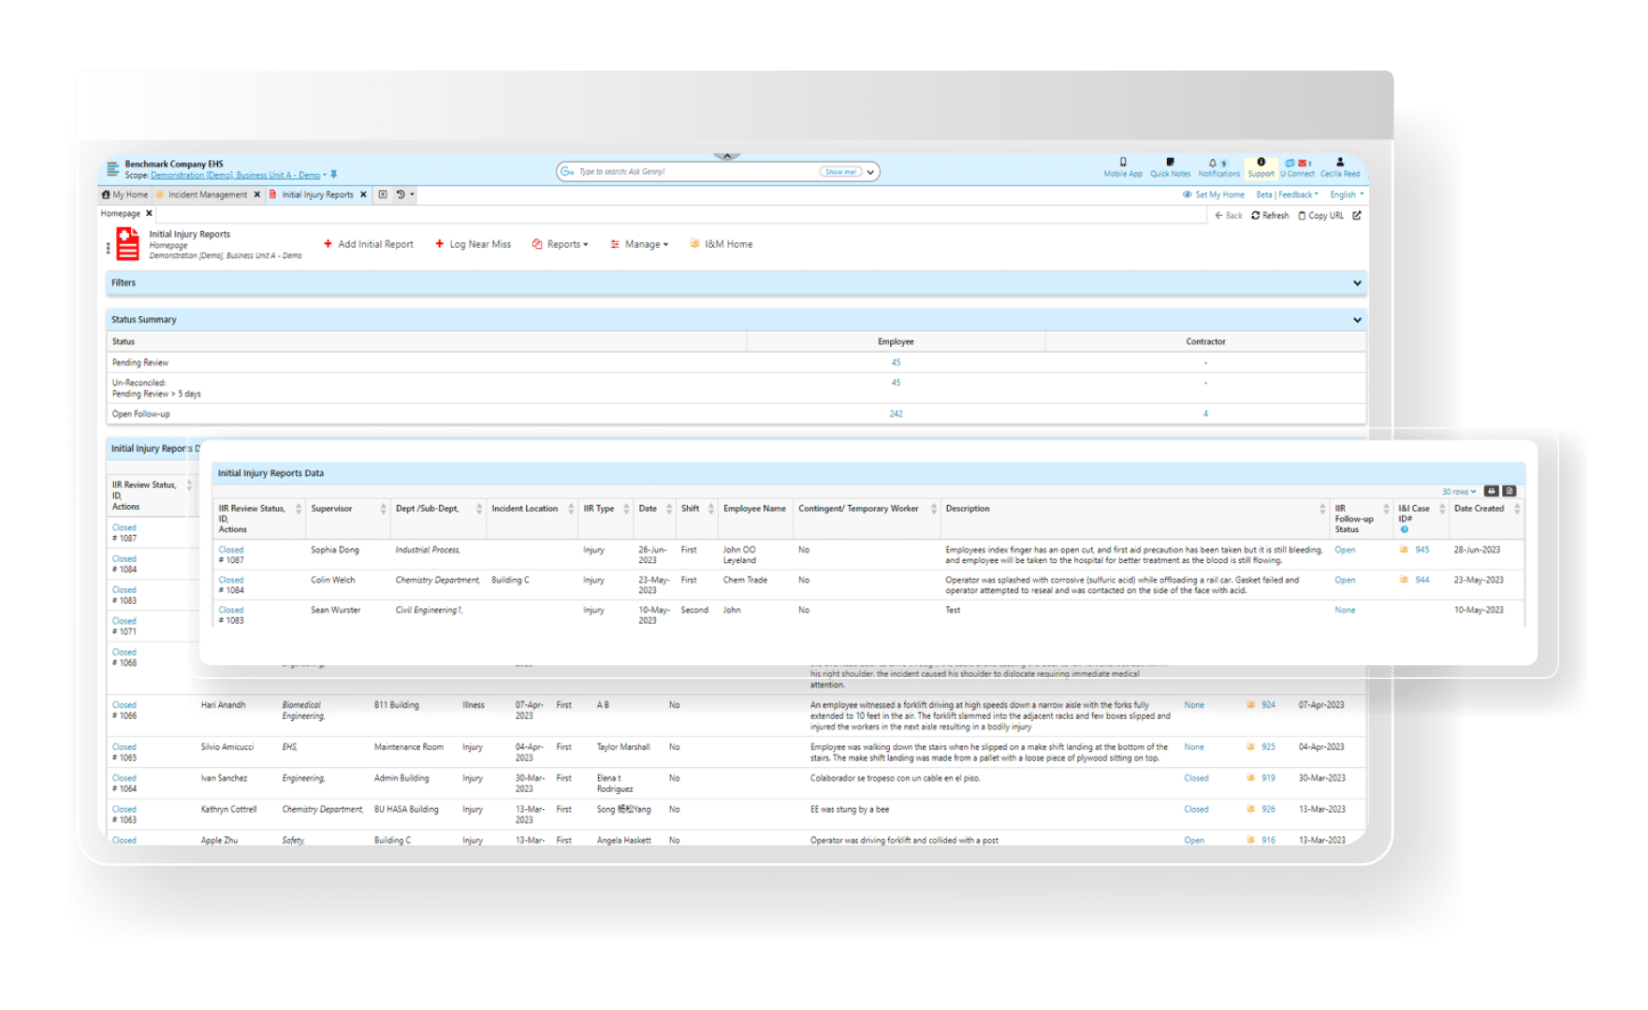1648x1010 pixels.
Task: Click the Back navigation button
Action: click(x=1229, y=215)
